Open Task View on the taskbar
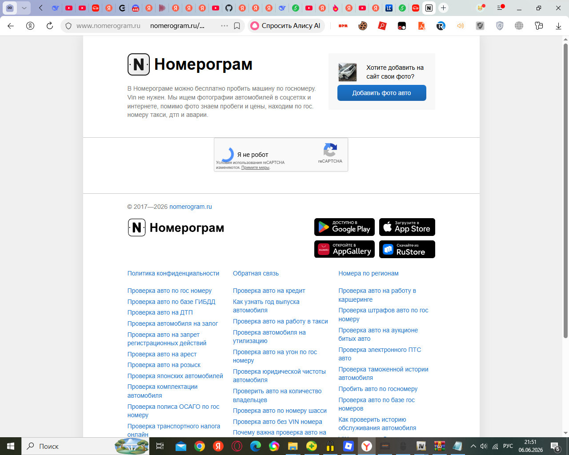 click(x=160, y=446)
